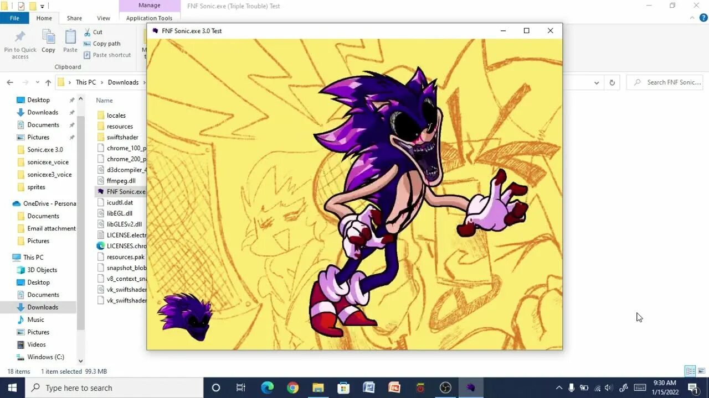Switch to the Home ribbon tab

point(44,18)
